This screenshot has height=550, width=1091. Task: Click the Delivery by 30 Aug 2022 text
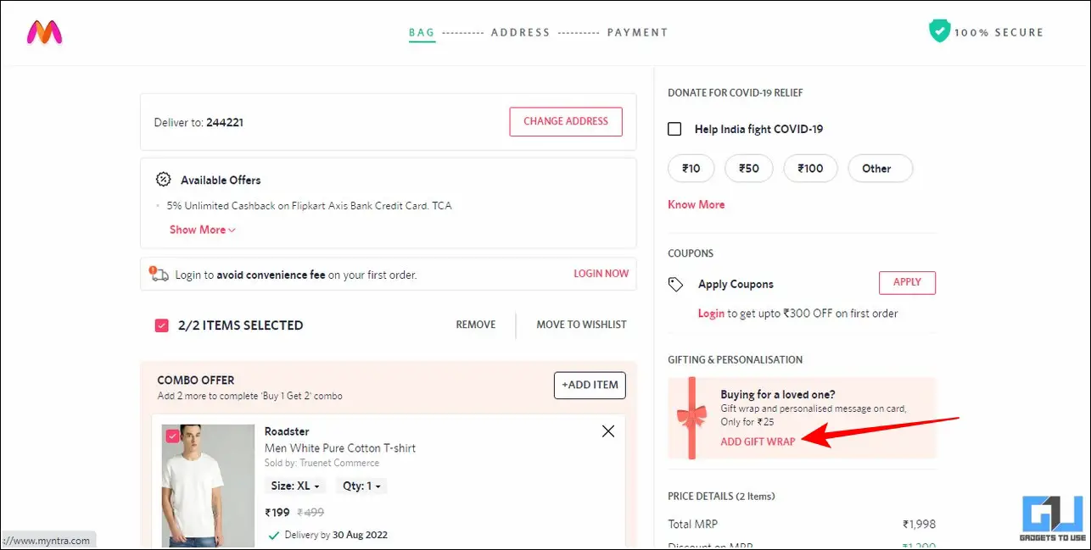334,535
